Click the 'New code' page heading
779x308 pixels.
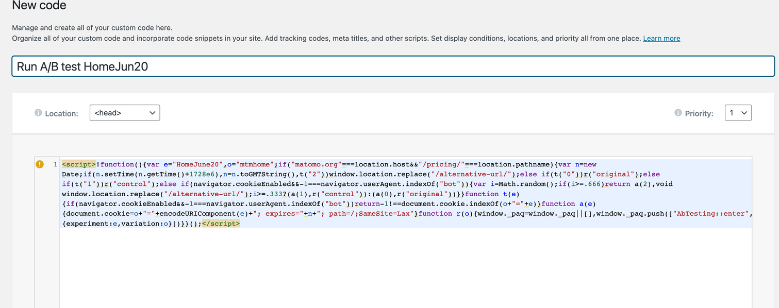(x=39, y=6)
